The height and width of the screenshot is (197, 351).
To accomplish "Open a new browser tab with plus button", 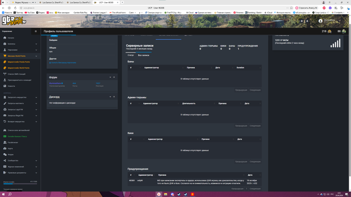I will click(x=122, y=2).
